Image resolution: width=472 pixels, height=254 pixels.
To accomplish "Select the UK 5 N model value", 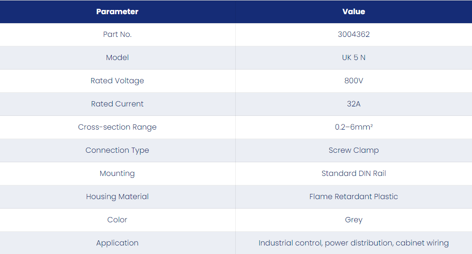I will [x=354, y=57].
